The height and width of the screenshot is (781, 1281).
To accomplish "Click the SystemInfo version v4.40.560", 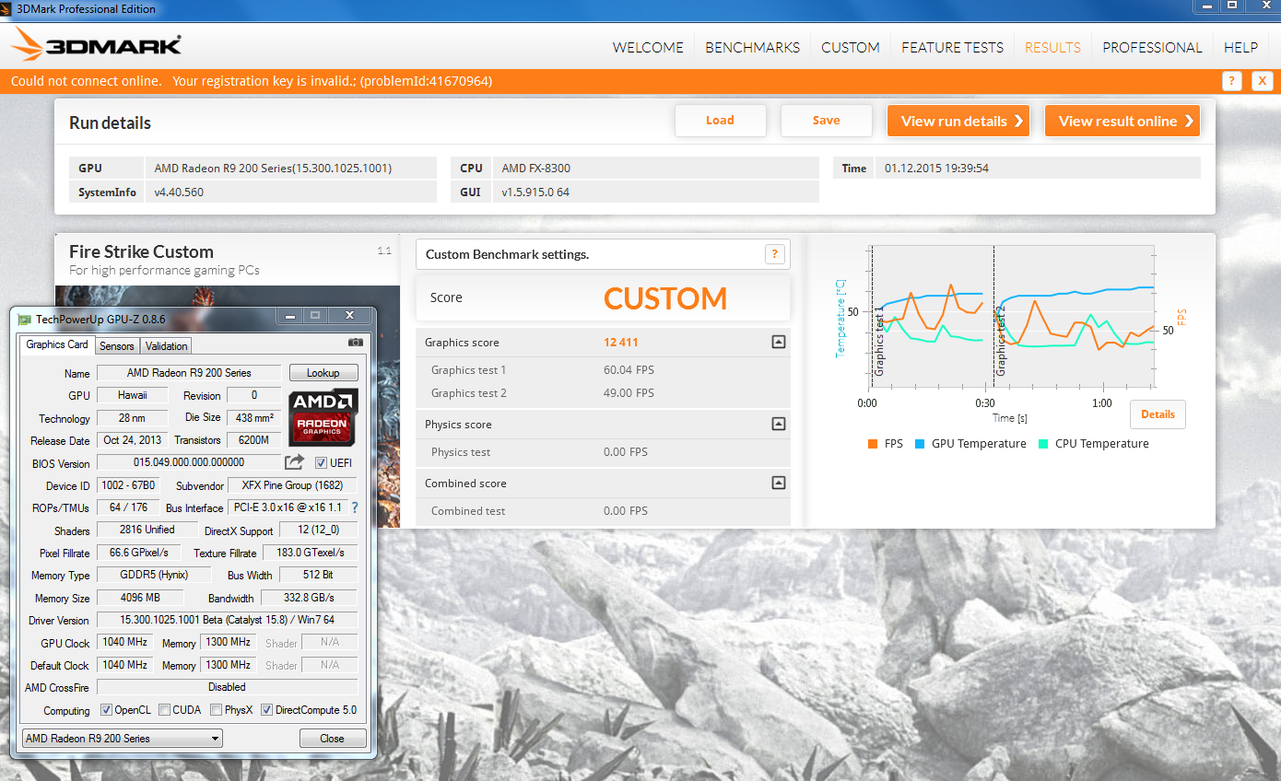I will [x=179, y=192].
